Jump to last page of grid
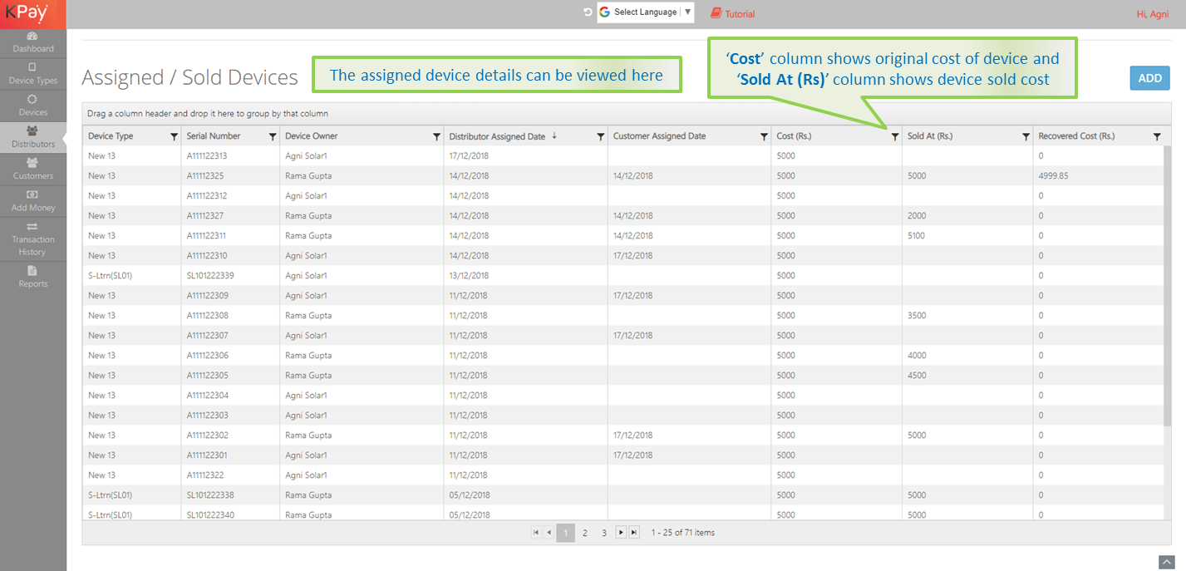 634,533
